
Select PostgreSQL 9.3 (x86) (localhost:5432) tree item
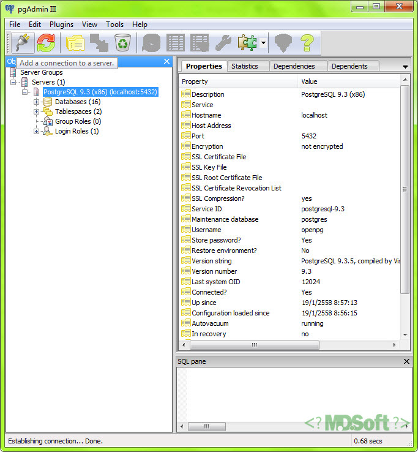[100, 92]
